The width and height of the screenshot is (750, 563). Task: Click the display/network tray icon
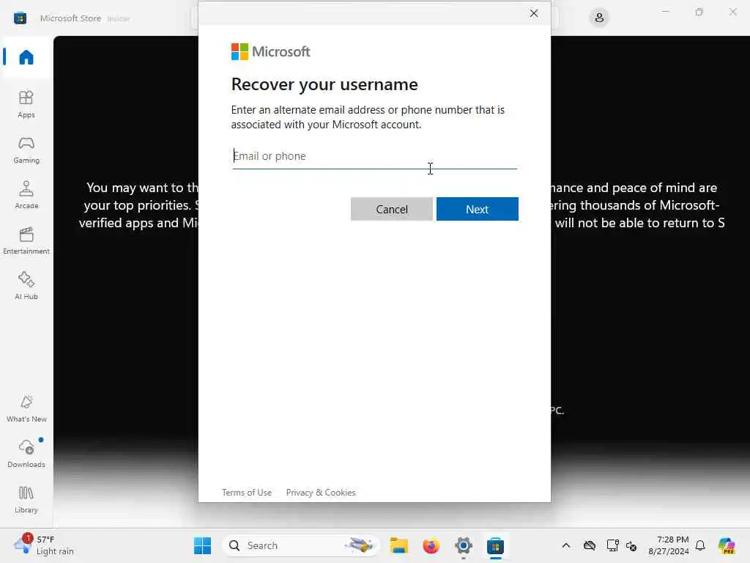(x=612, y=545)
